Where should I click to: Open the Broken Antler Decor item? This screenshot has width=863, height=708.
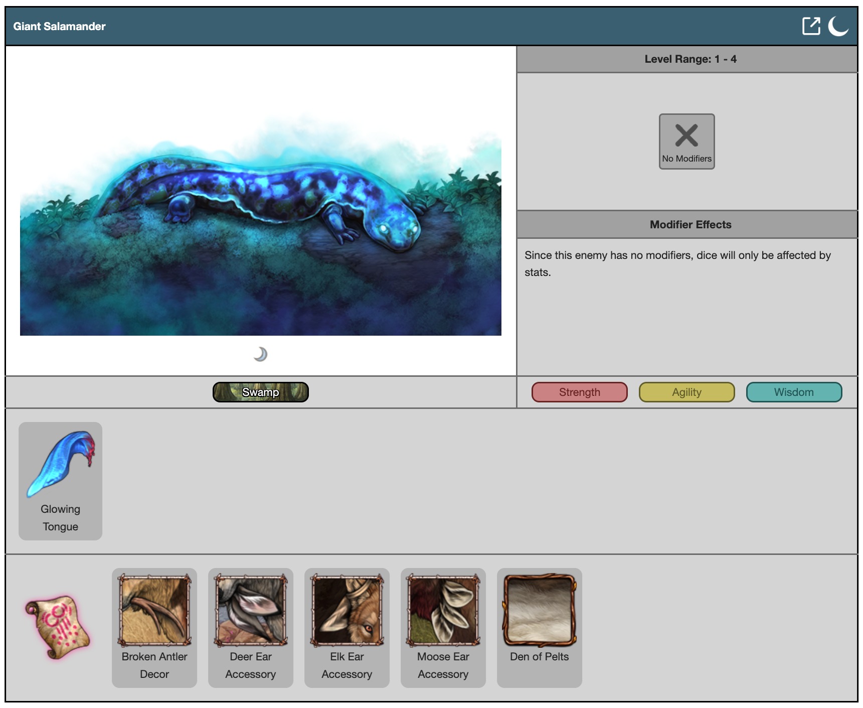(x=154, y=611)
